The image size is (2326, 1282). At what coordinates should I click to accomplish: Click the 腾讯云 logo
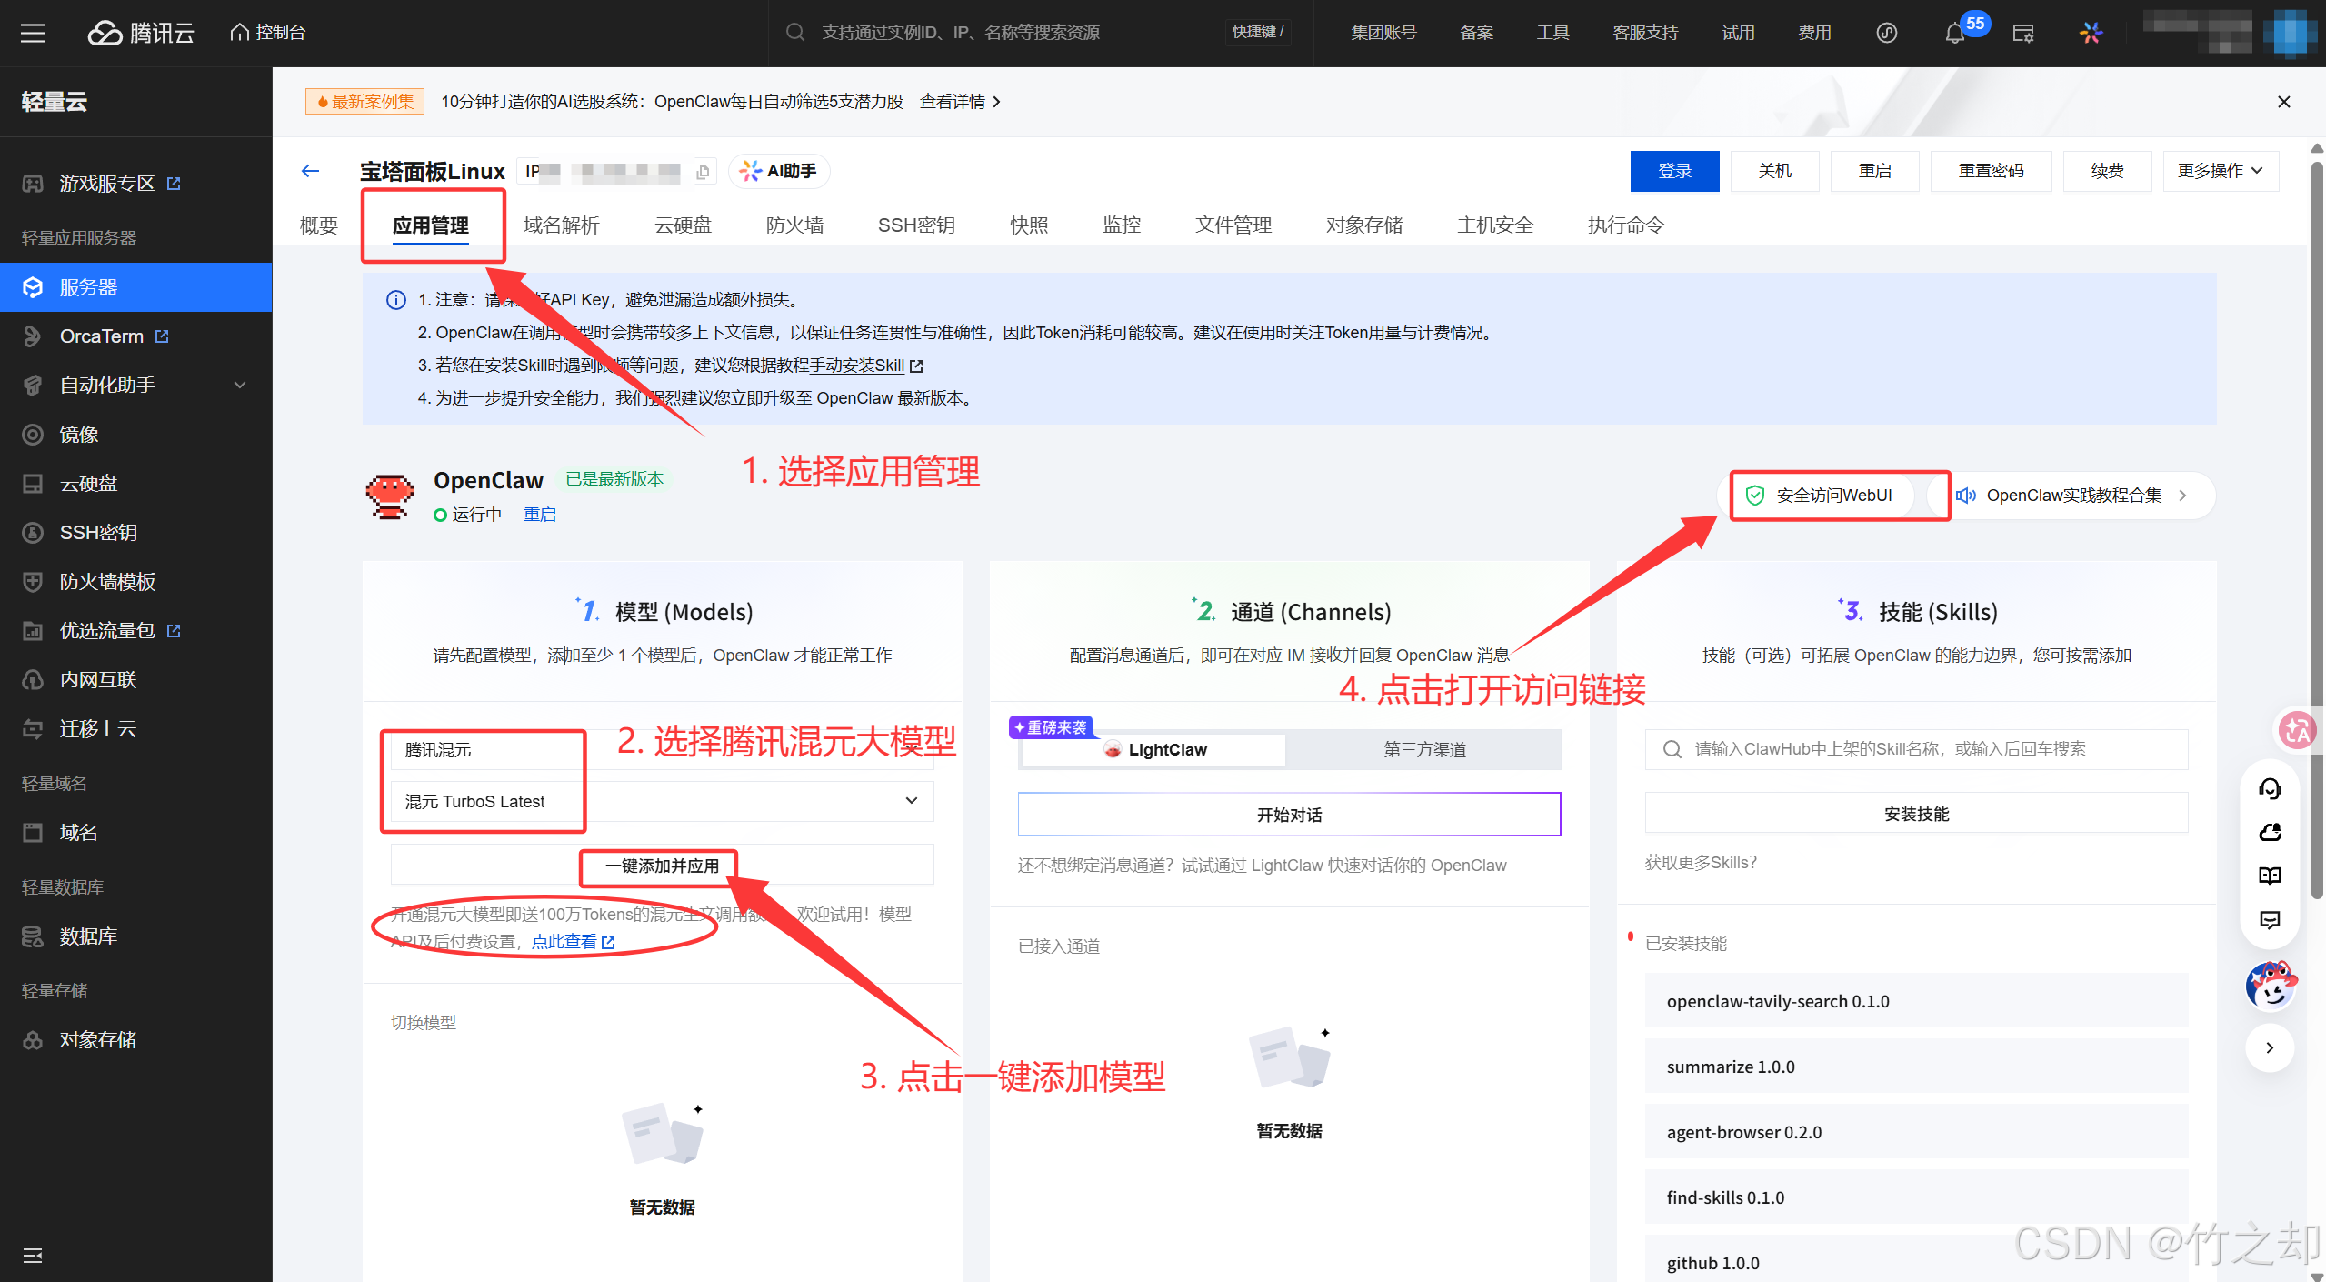[x=141, y=33]
